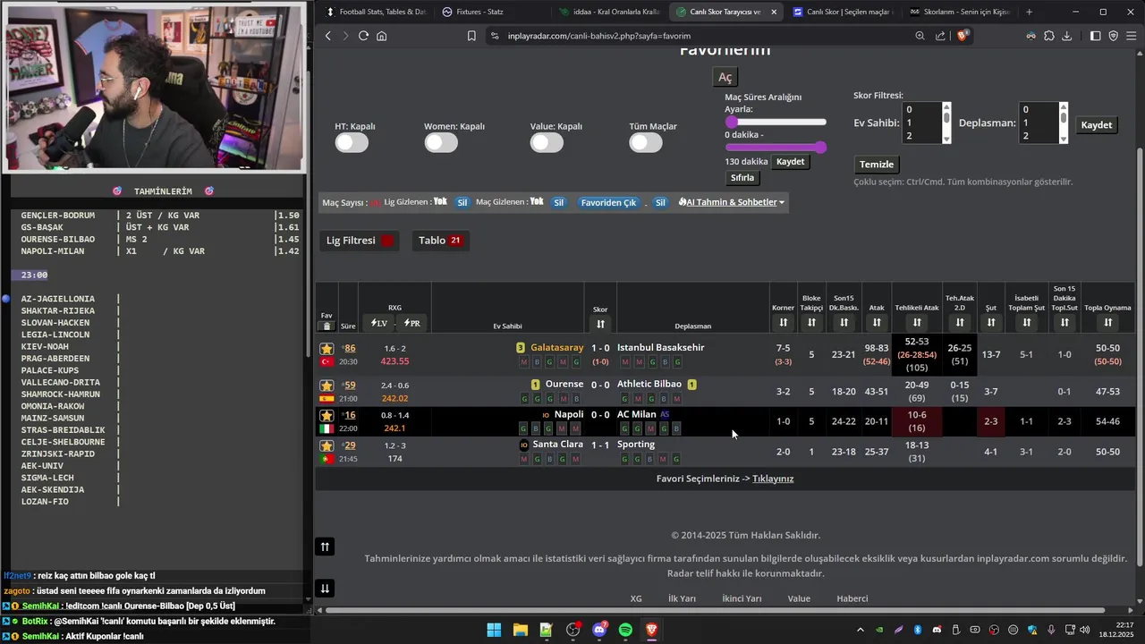Screen dimensions: 1145x644
Task: Remove Galatasaray match favorite star
Action: pyautogui.click(x=327, y=348)
